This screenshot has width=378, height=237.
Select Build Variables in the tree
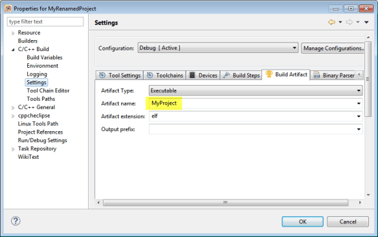tap(45, 57)
